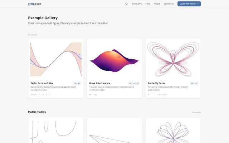
Task: Open the Taylor Series of Sine thumbnail
Action: [56, 59]
